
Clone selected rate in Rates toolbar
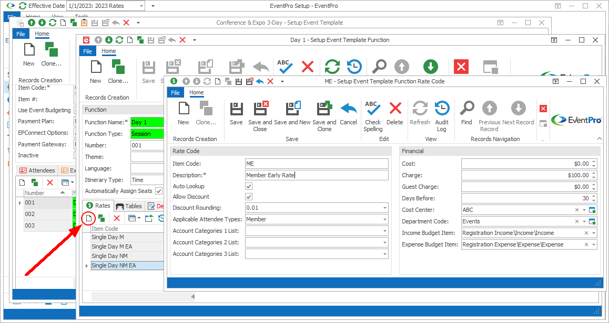tap(101, 219)
